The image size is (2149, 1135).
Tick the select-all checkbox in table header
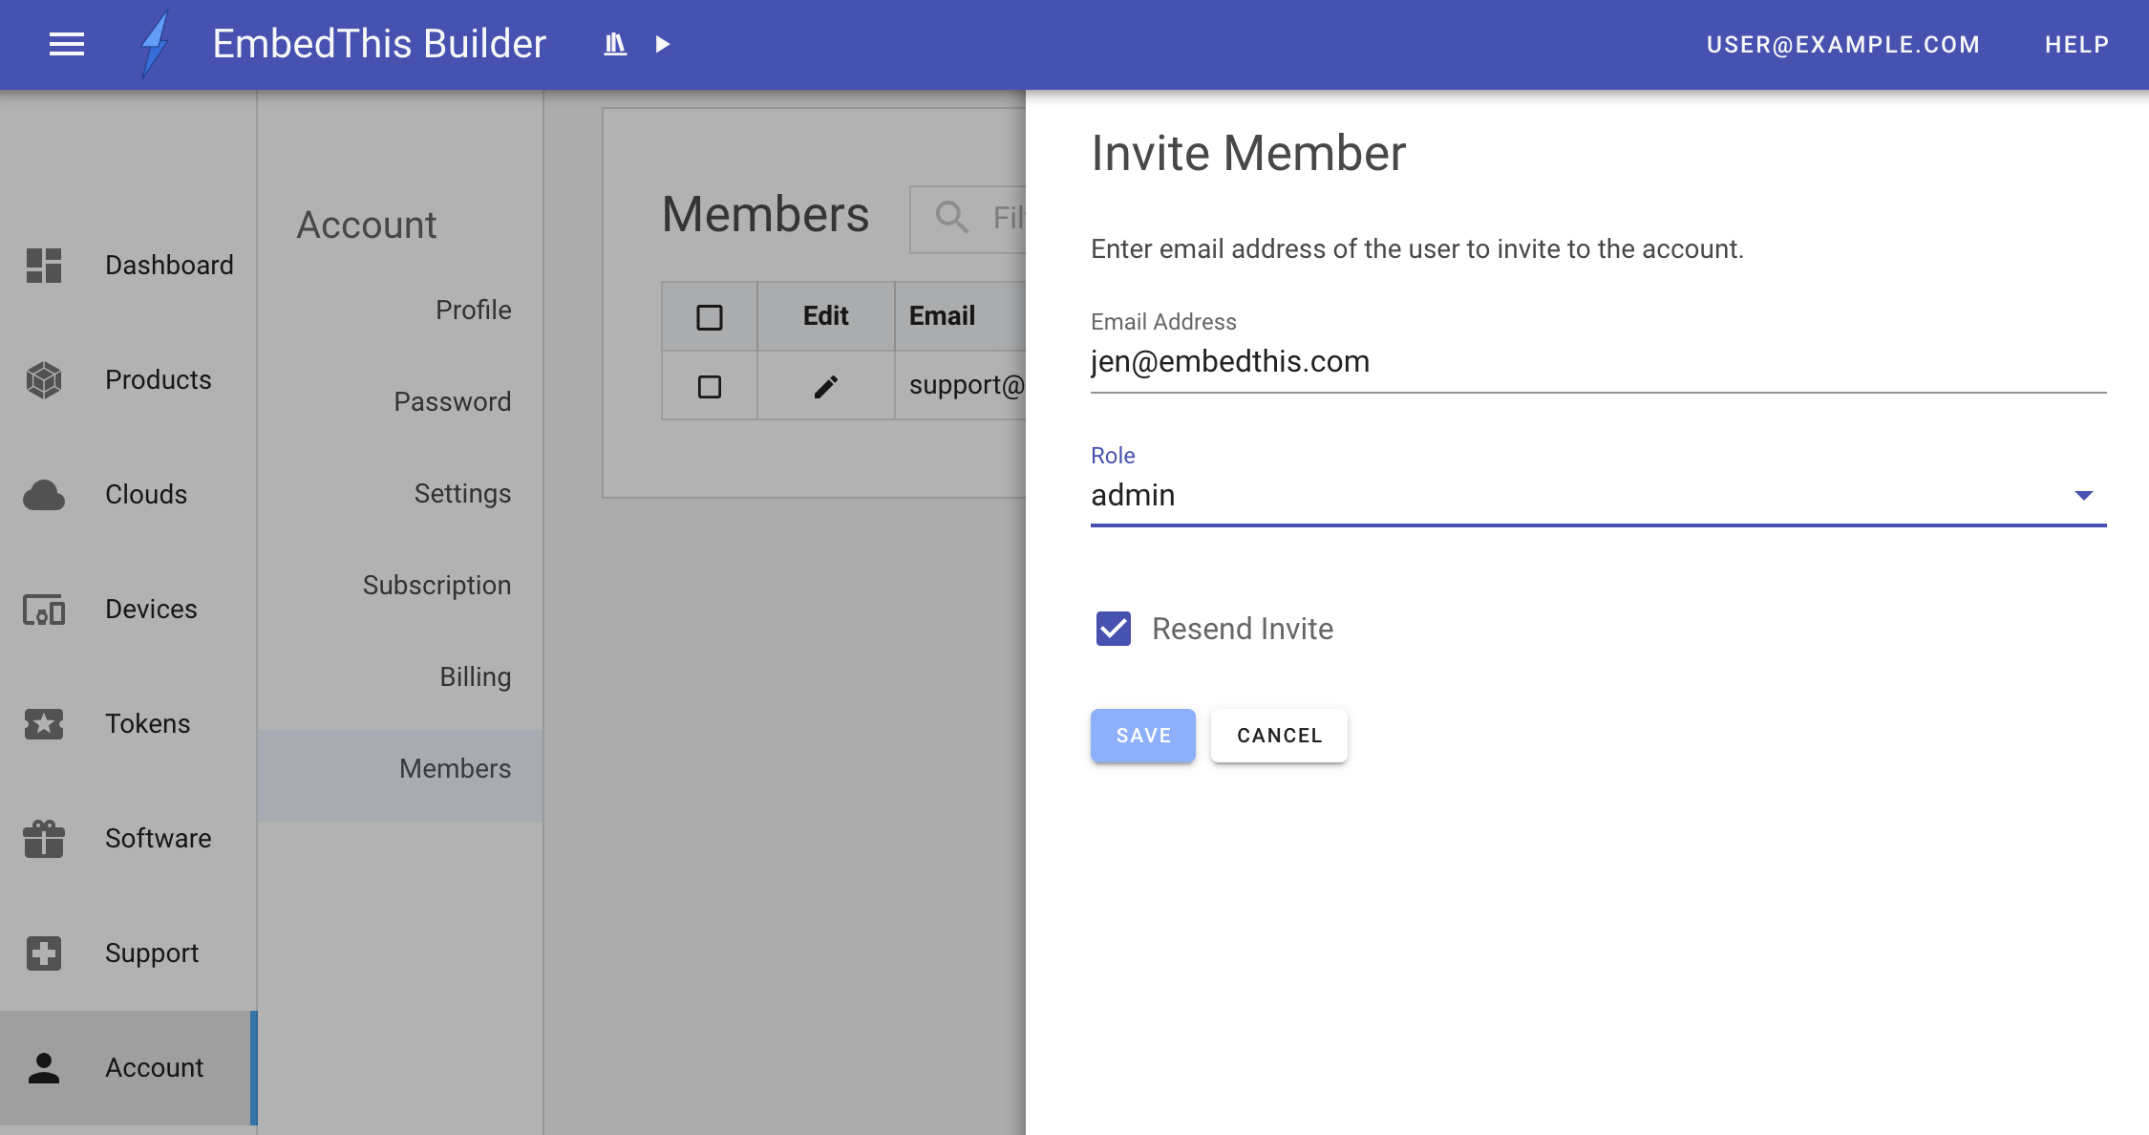point(710,316)
